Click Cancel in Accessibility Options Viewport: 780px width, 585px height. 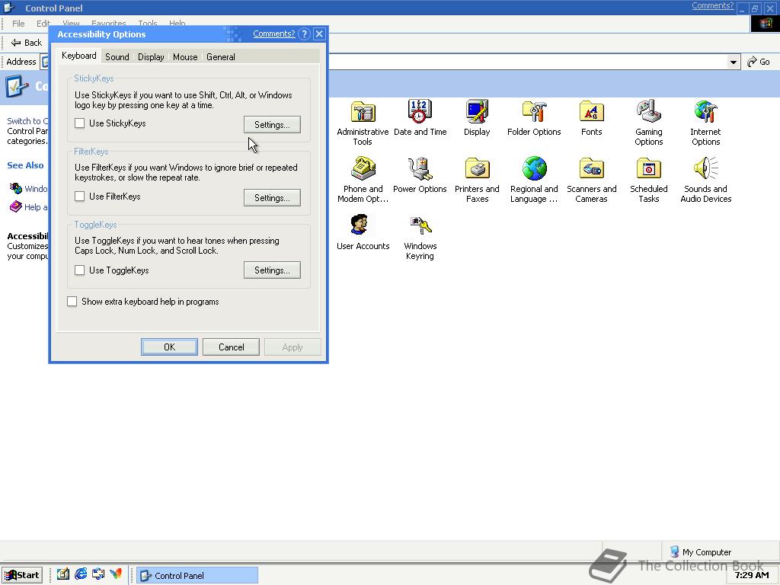point(232,347)
